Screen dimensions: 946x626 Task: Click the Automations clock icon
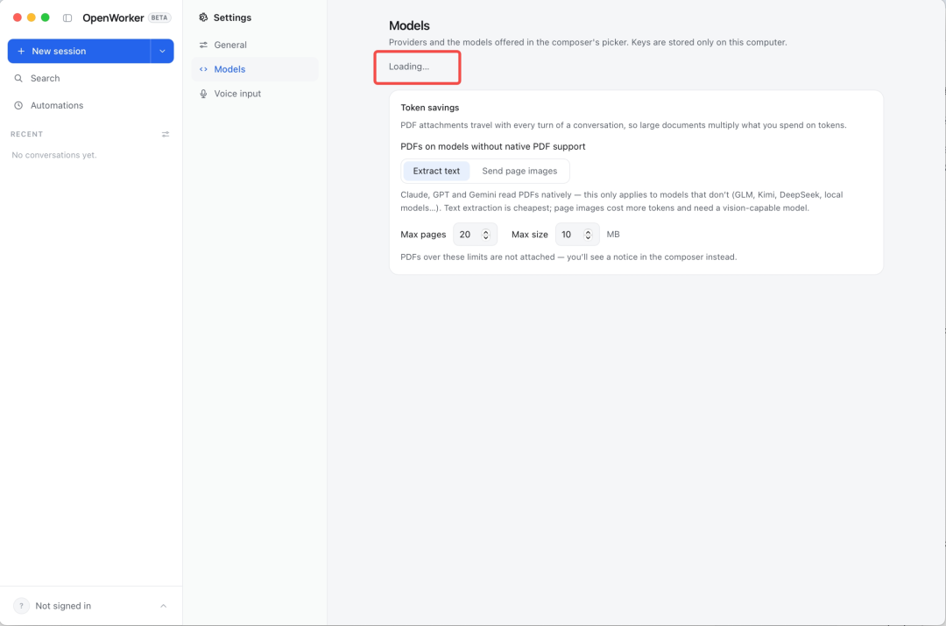tap(18, 106)
